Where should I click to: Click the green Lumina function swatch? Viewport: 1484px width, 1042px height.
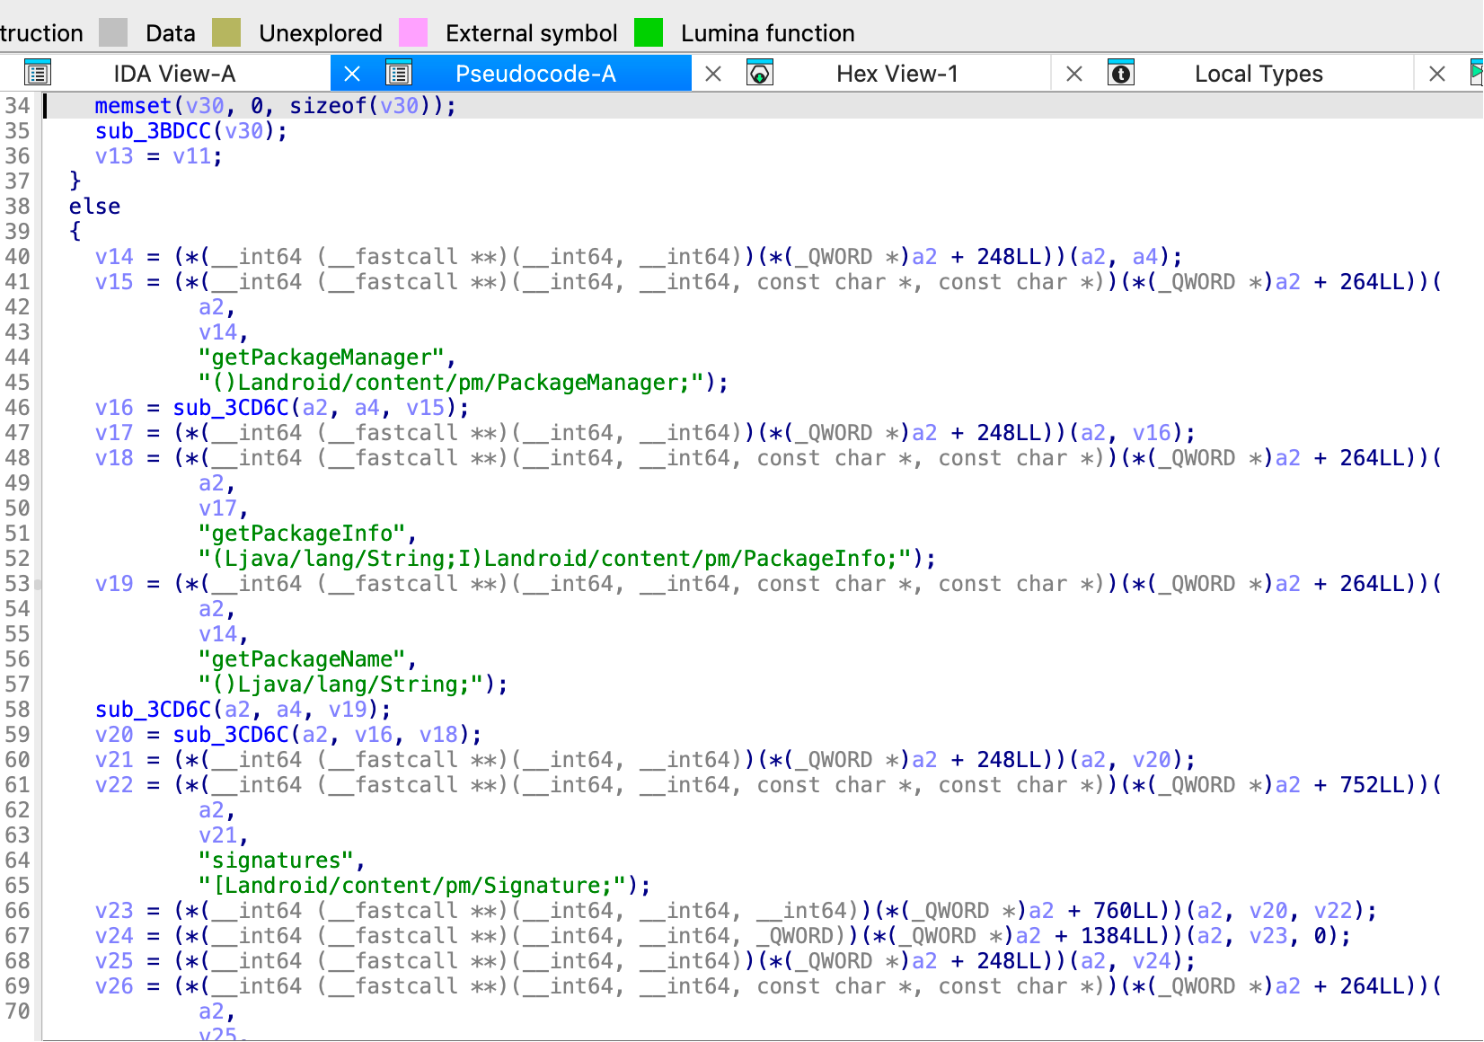pyautogui.click(x=649, y=33)
